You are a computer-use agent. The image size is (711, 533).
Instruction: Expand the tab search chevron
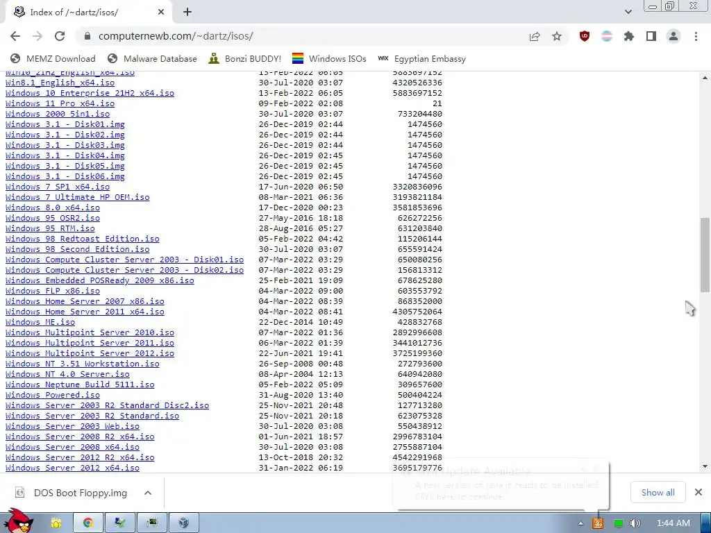point(628,12)
